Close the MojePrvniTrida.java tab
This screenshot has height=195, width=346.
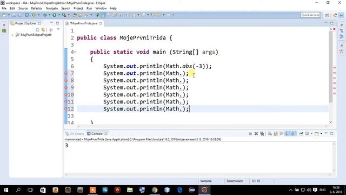click(x=101, y=23)
